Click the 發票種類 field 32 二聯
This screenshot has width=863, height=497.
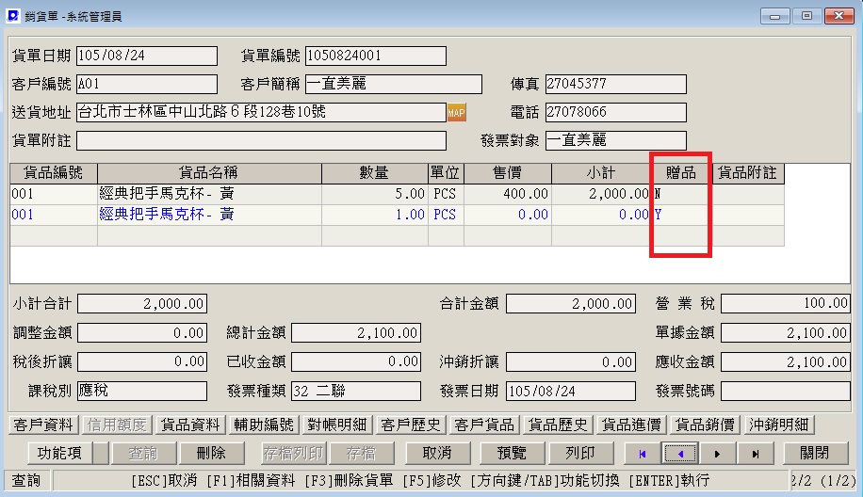click(x=356, y=391)
